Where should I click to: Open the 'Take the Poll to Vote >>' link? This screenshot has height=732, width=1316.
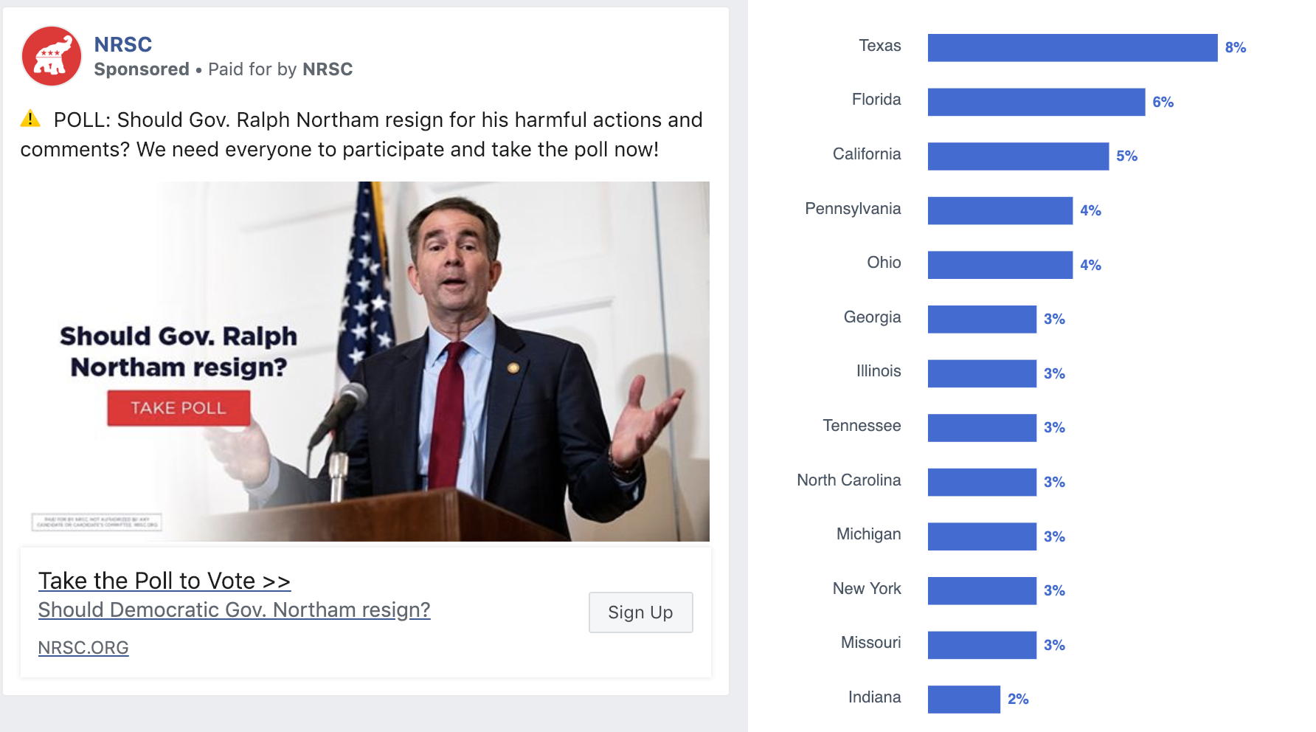(164, 581)
